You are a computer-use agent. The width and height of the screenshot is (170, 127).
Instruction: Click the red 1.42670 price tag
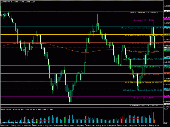point(167,42)
